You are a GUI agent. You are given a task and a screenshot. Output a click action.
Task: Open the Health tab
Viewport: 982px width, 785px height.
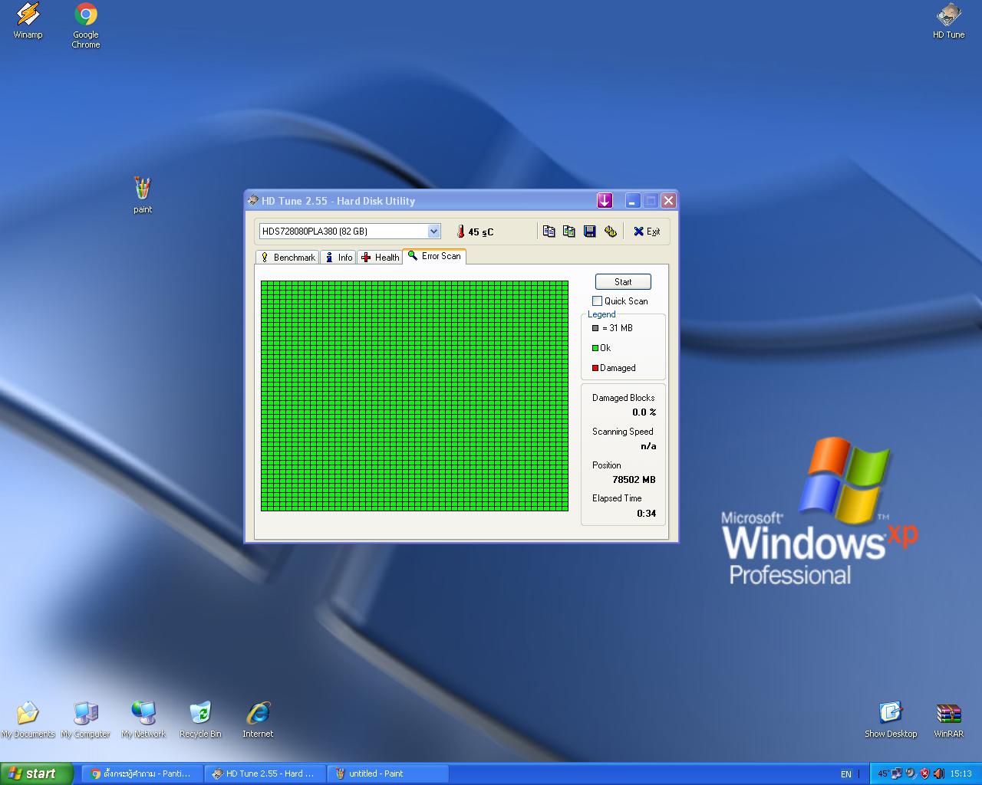381,258
